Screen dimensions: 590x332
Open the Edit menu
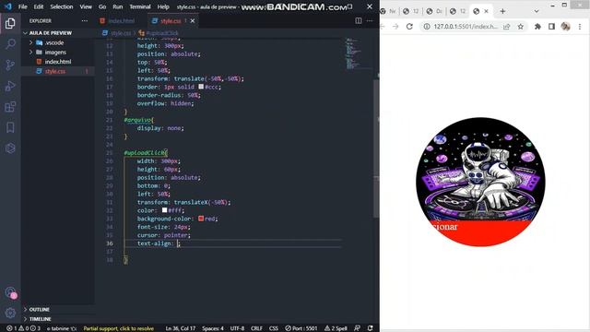tap(39, 6)
